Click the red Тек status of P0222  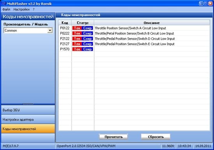click(x=77, y=33)
